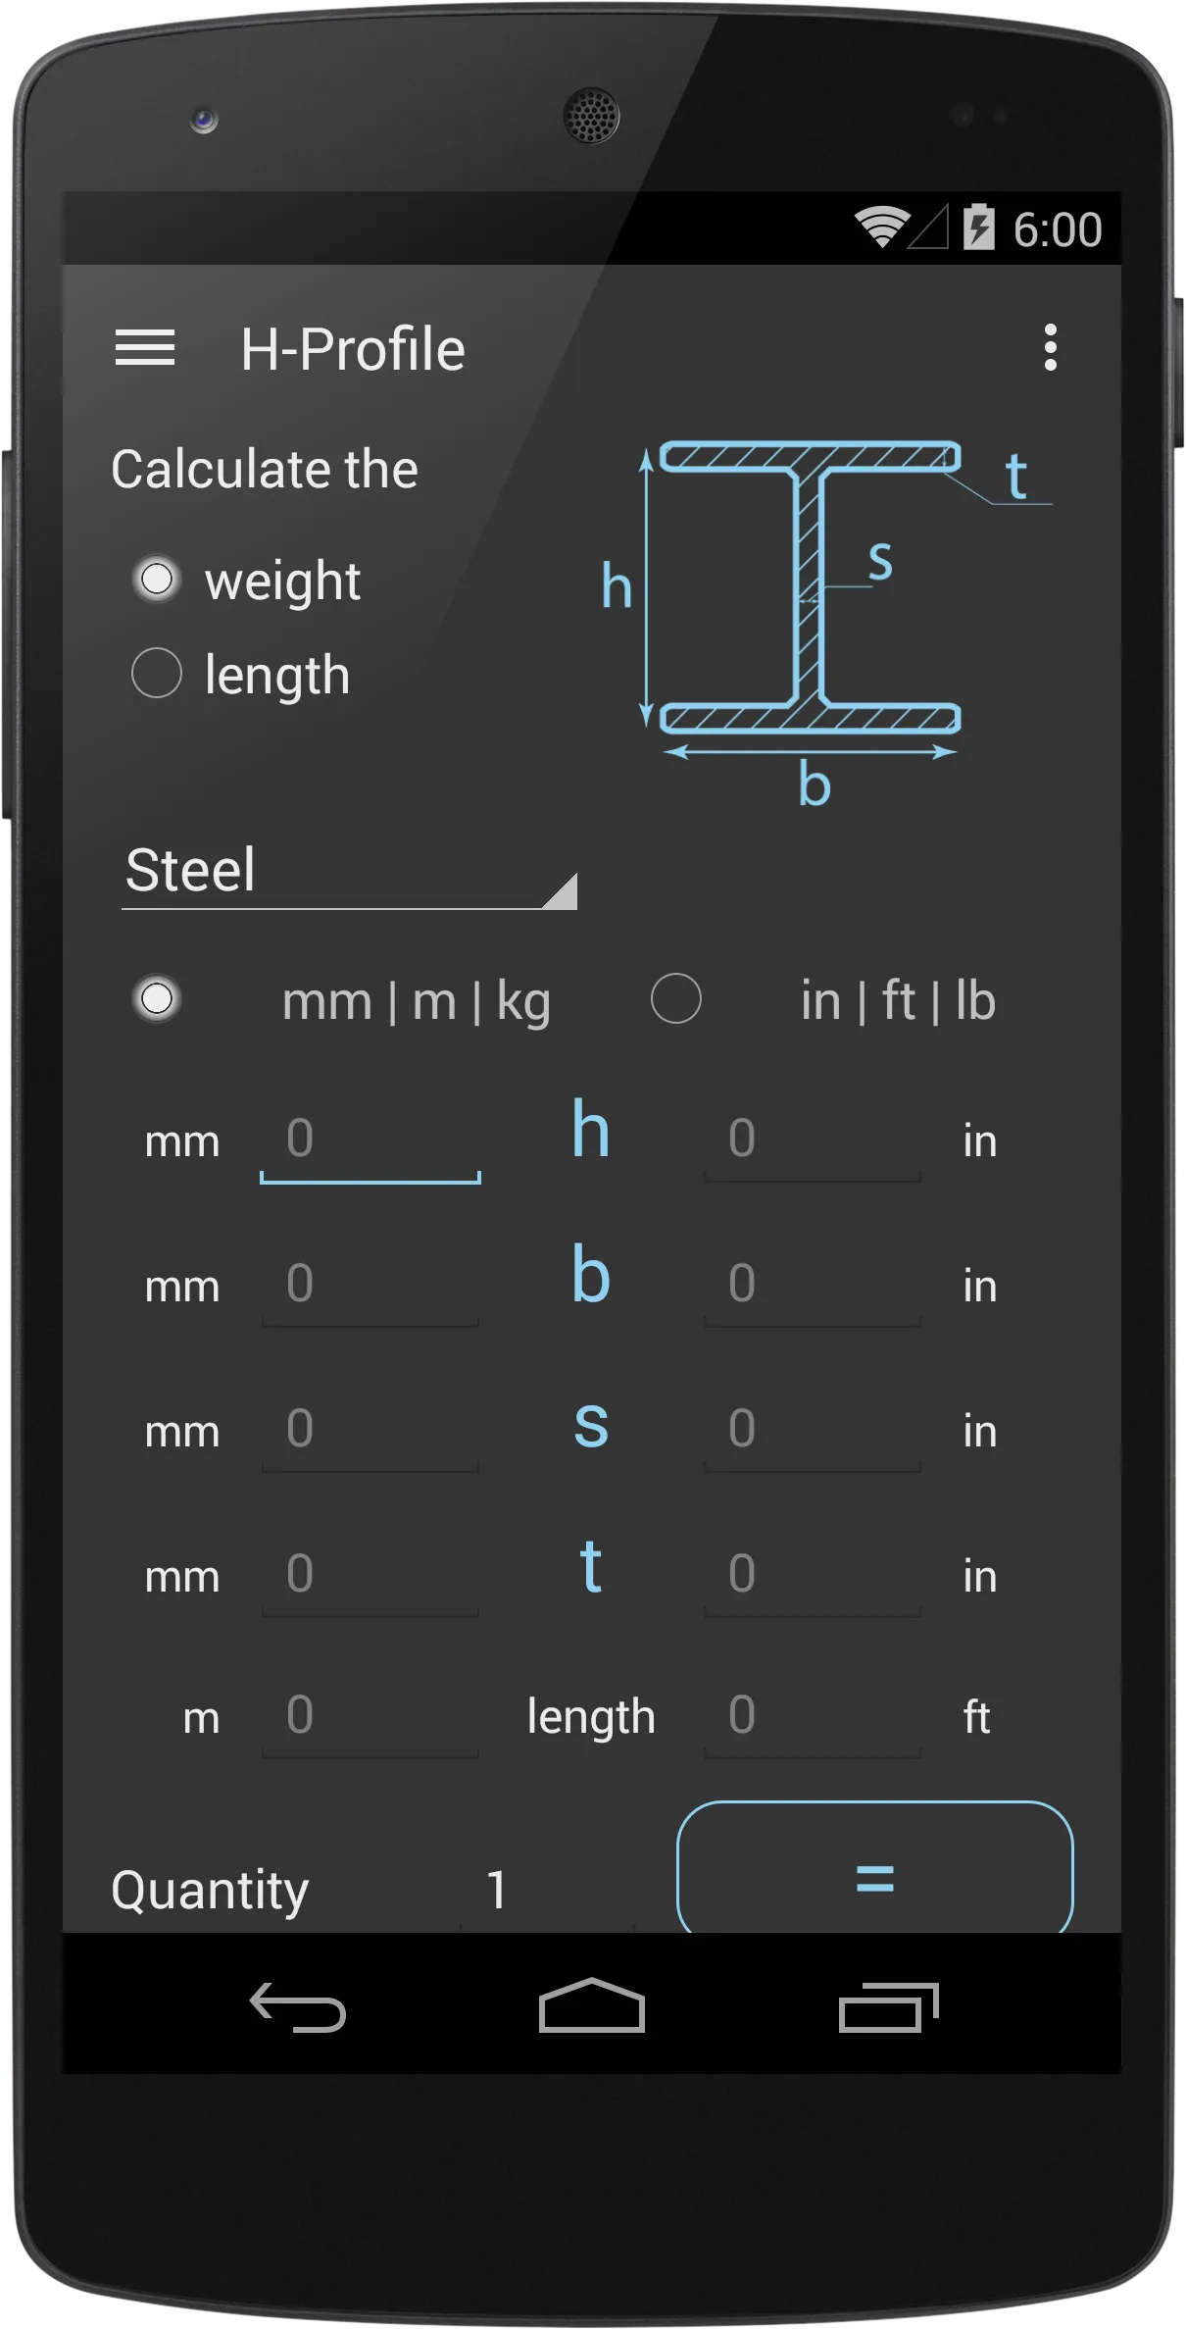
Task: Focus the h dimension input field in mm
Action: [371, 1140]
